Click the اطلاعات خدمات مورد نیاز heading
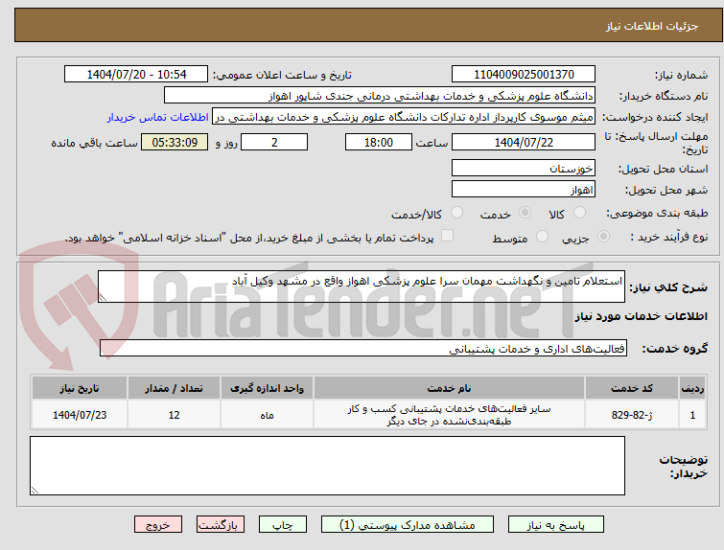The image size is (724, 550). [x=641, y=316]
